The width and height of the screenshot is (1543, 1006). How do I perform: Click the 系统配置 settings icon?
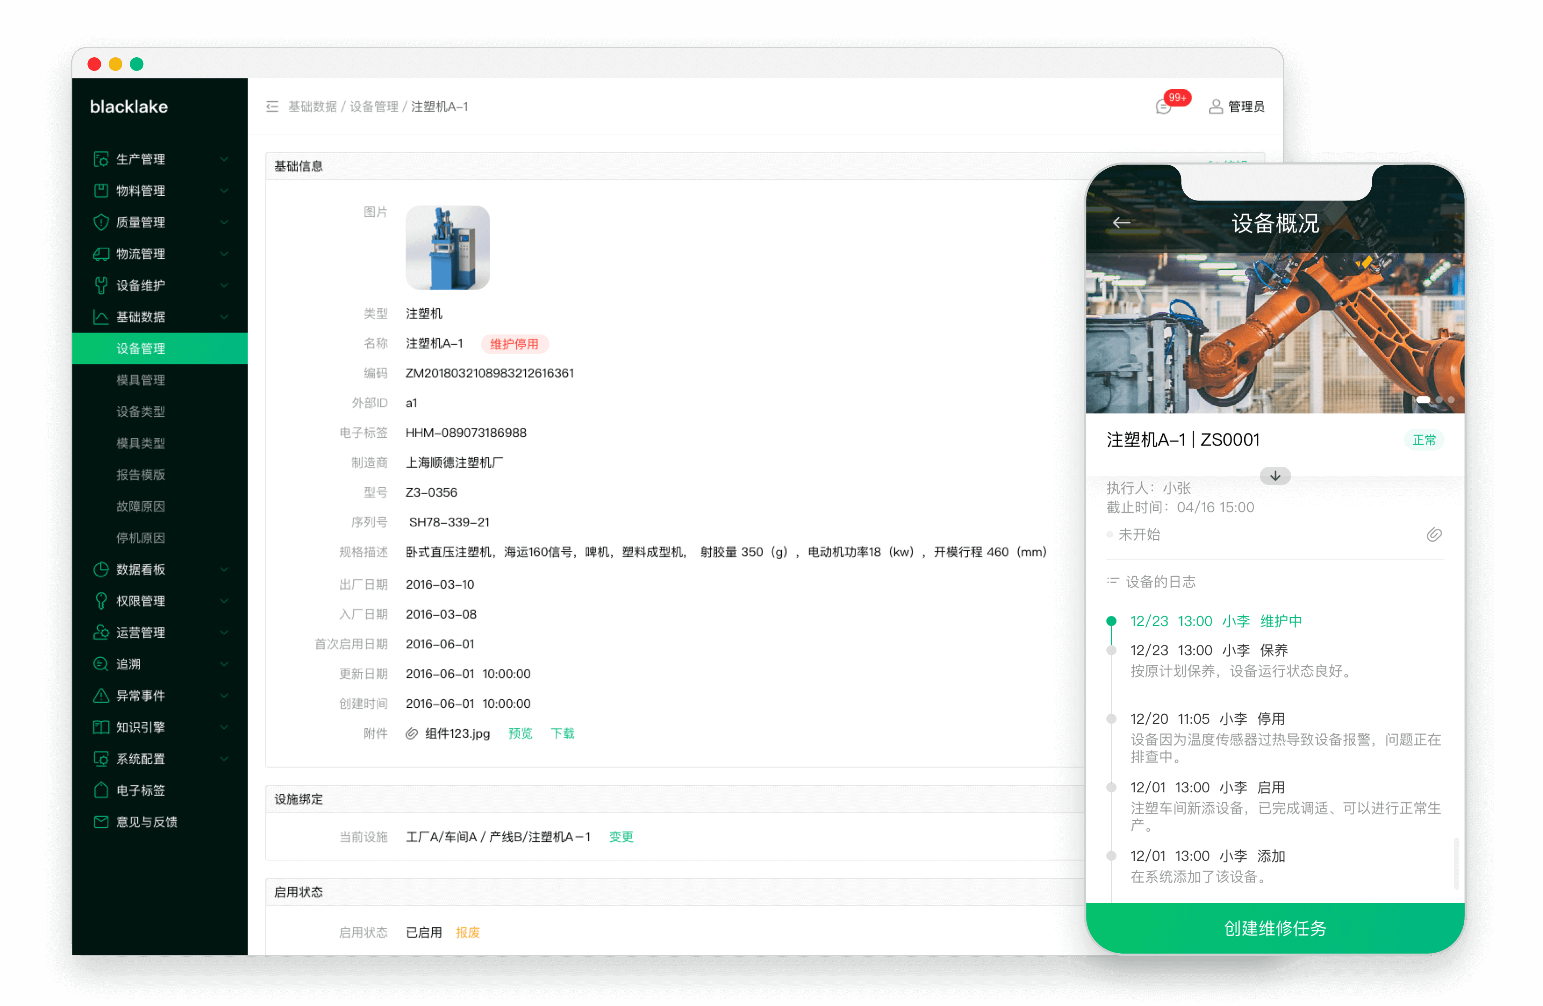[101, 759]
